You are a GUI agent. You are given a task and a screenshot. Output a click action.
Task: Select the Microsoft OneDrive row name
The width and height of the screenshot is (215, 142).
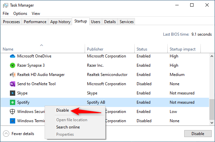click(x=34, y=56)
